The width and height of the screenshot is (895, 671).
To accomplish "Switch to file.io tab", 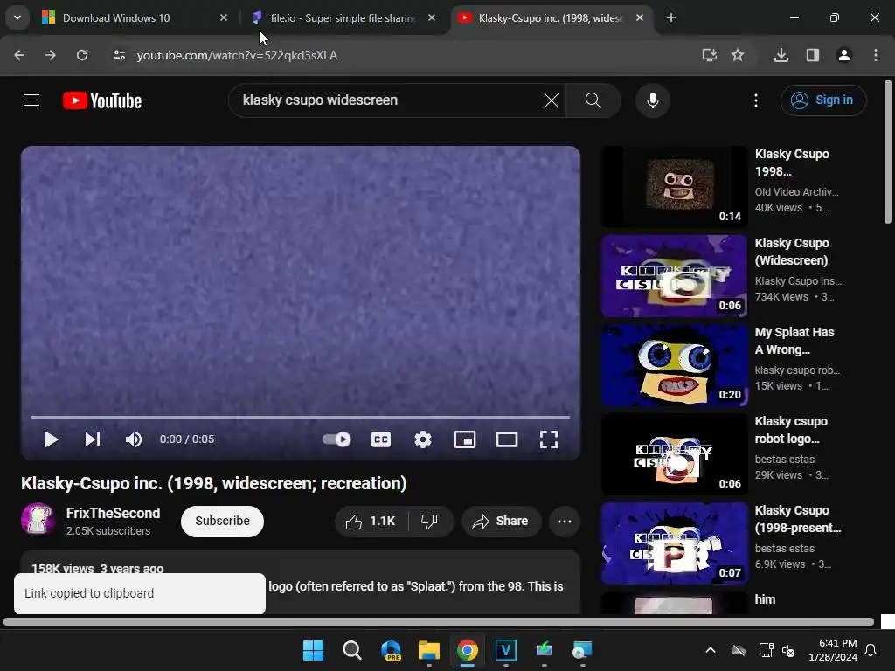I will pos(343,17).
